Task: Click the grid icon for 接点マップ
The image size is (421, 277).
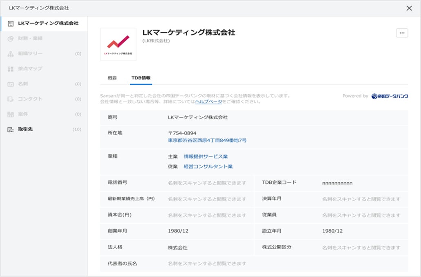Action: point(11,69)
